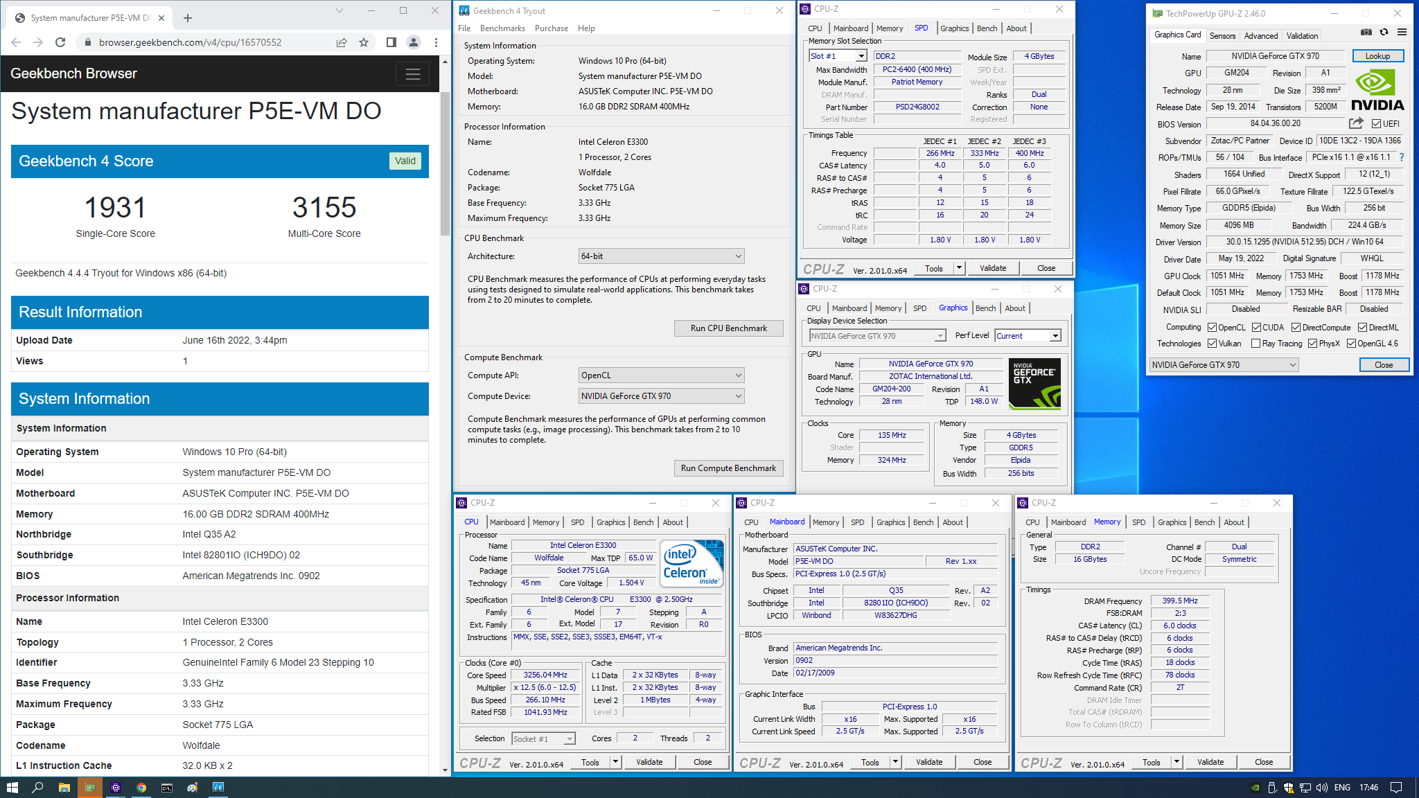The width and height of the screenshot is (1419, 798).
Task: Open a new Chrome tab
Action: (188, 18)
